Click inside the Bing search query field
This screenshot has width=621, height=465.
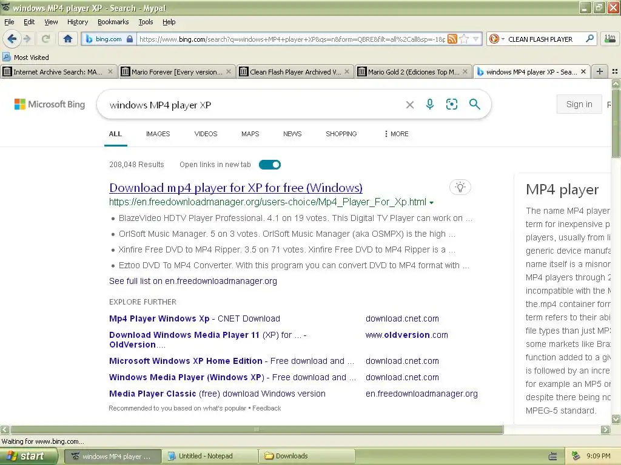pyautogui.click(x=253, y=105)
